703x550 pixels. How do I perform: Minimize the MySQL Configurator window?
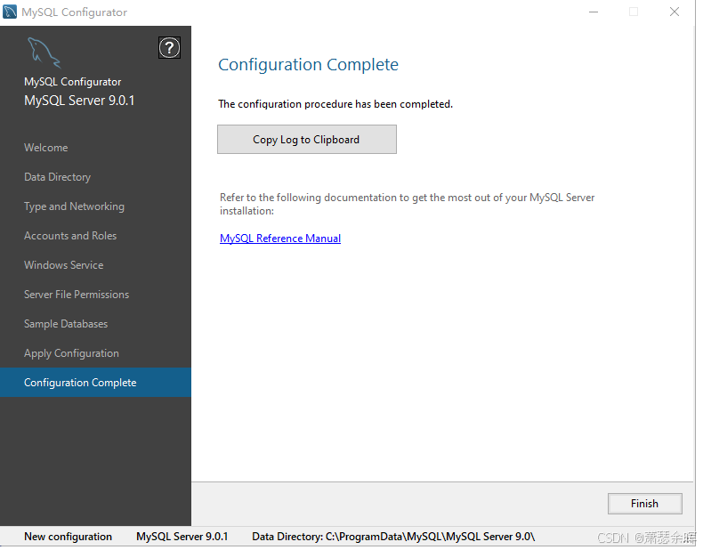click(592, 12)
